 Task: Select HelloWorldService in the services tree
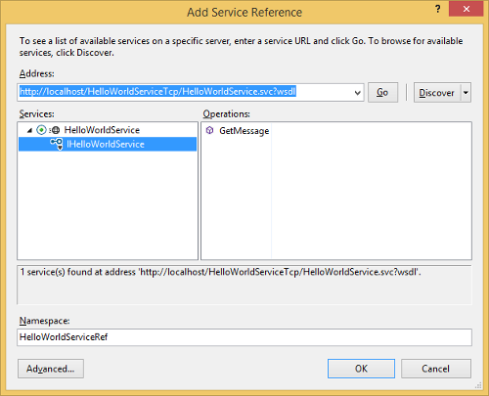click(x=102, y=130)
